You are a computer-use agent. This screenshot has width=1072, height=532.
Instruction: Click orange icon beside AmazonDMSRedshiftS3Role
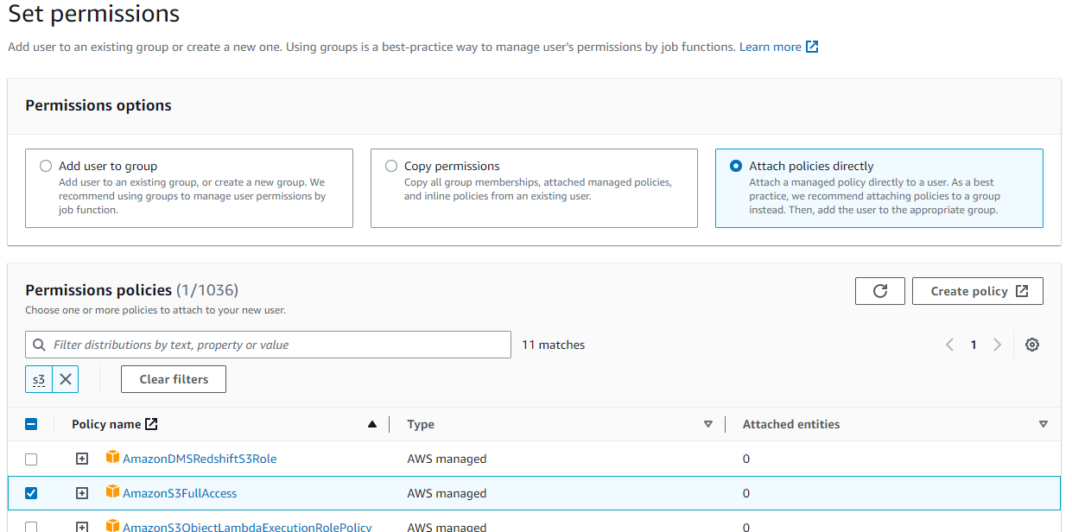pyautogui.click(x=112, y=458)
